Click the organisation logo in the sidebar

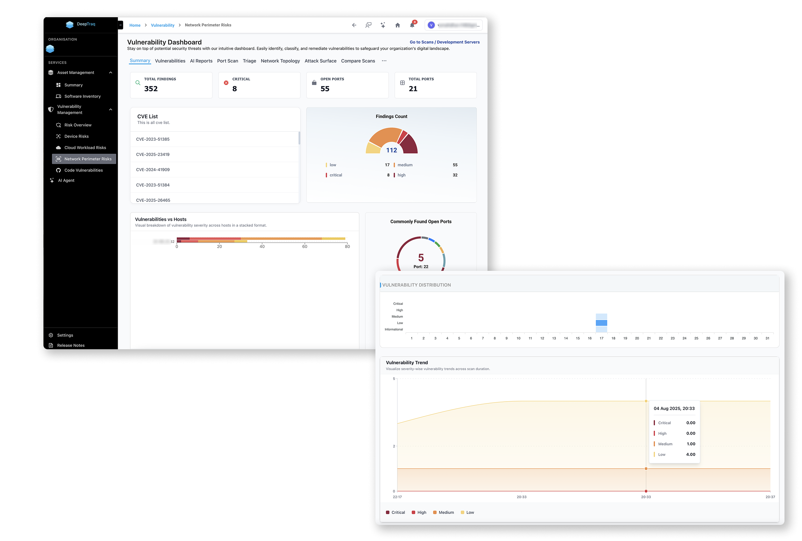coord(50,49)
